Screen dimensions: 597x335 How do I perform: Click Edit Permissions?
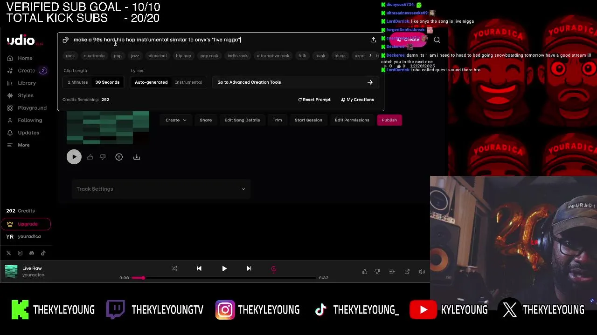pyautogui.click(x=352, y=120)
